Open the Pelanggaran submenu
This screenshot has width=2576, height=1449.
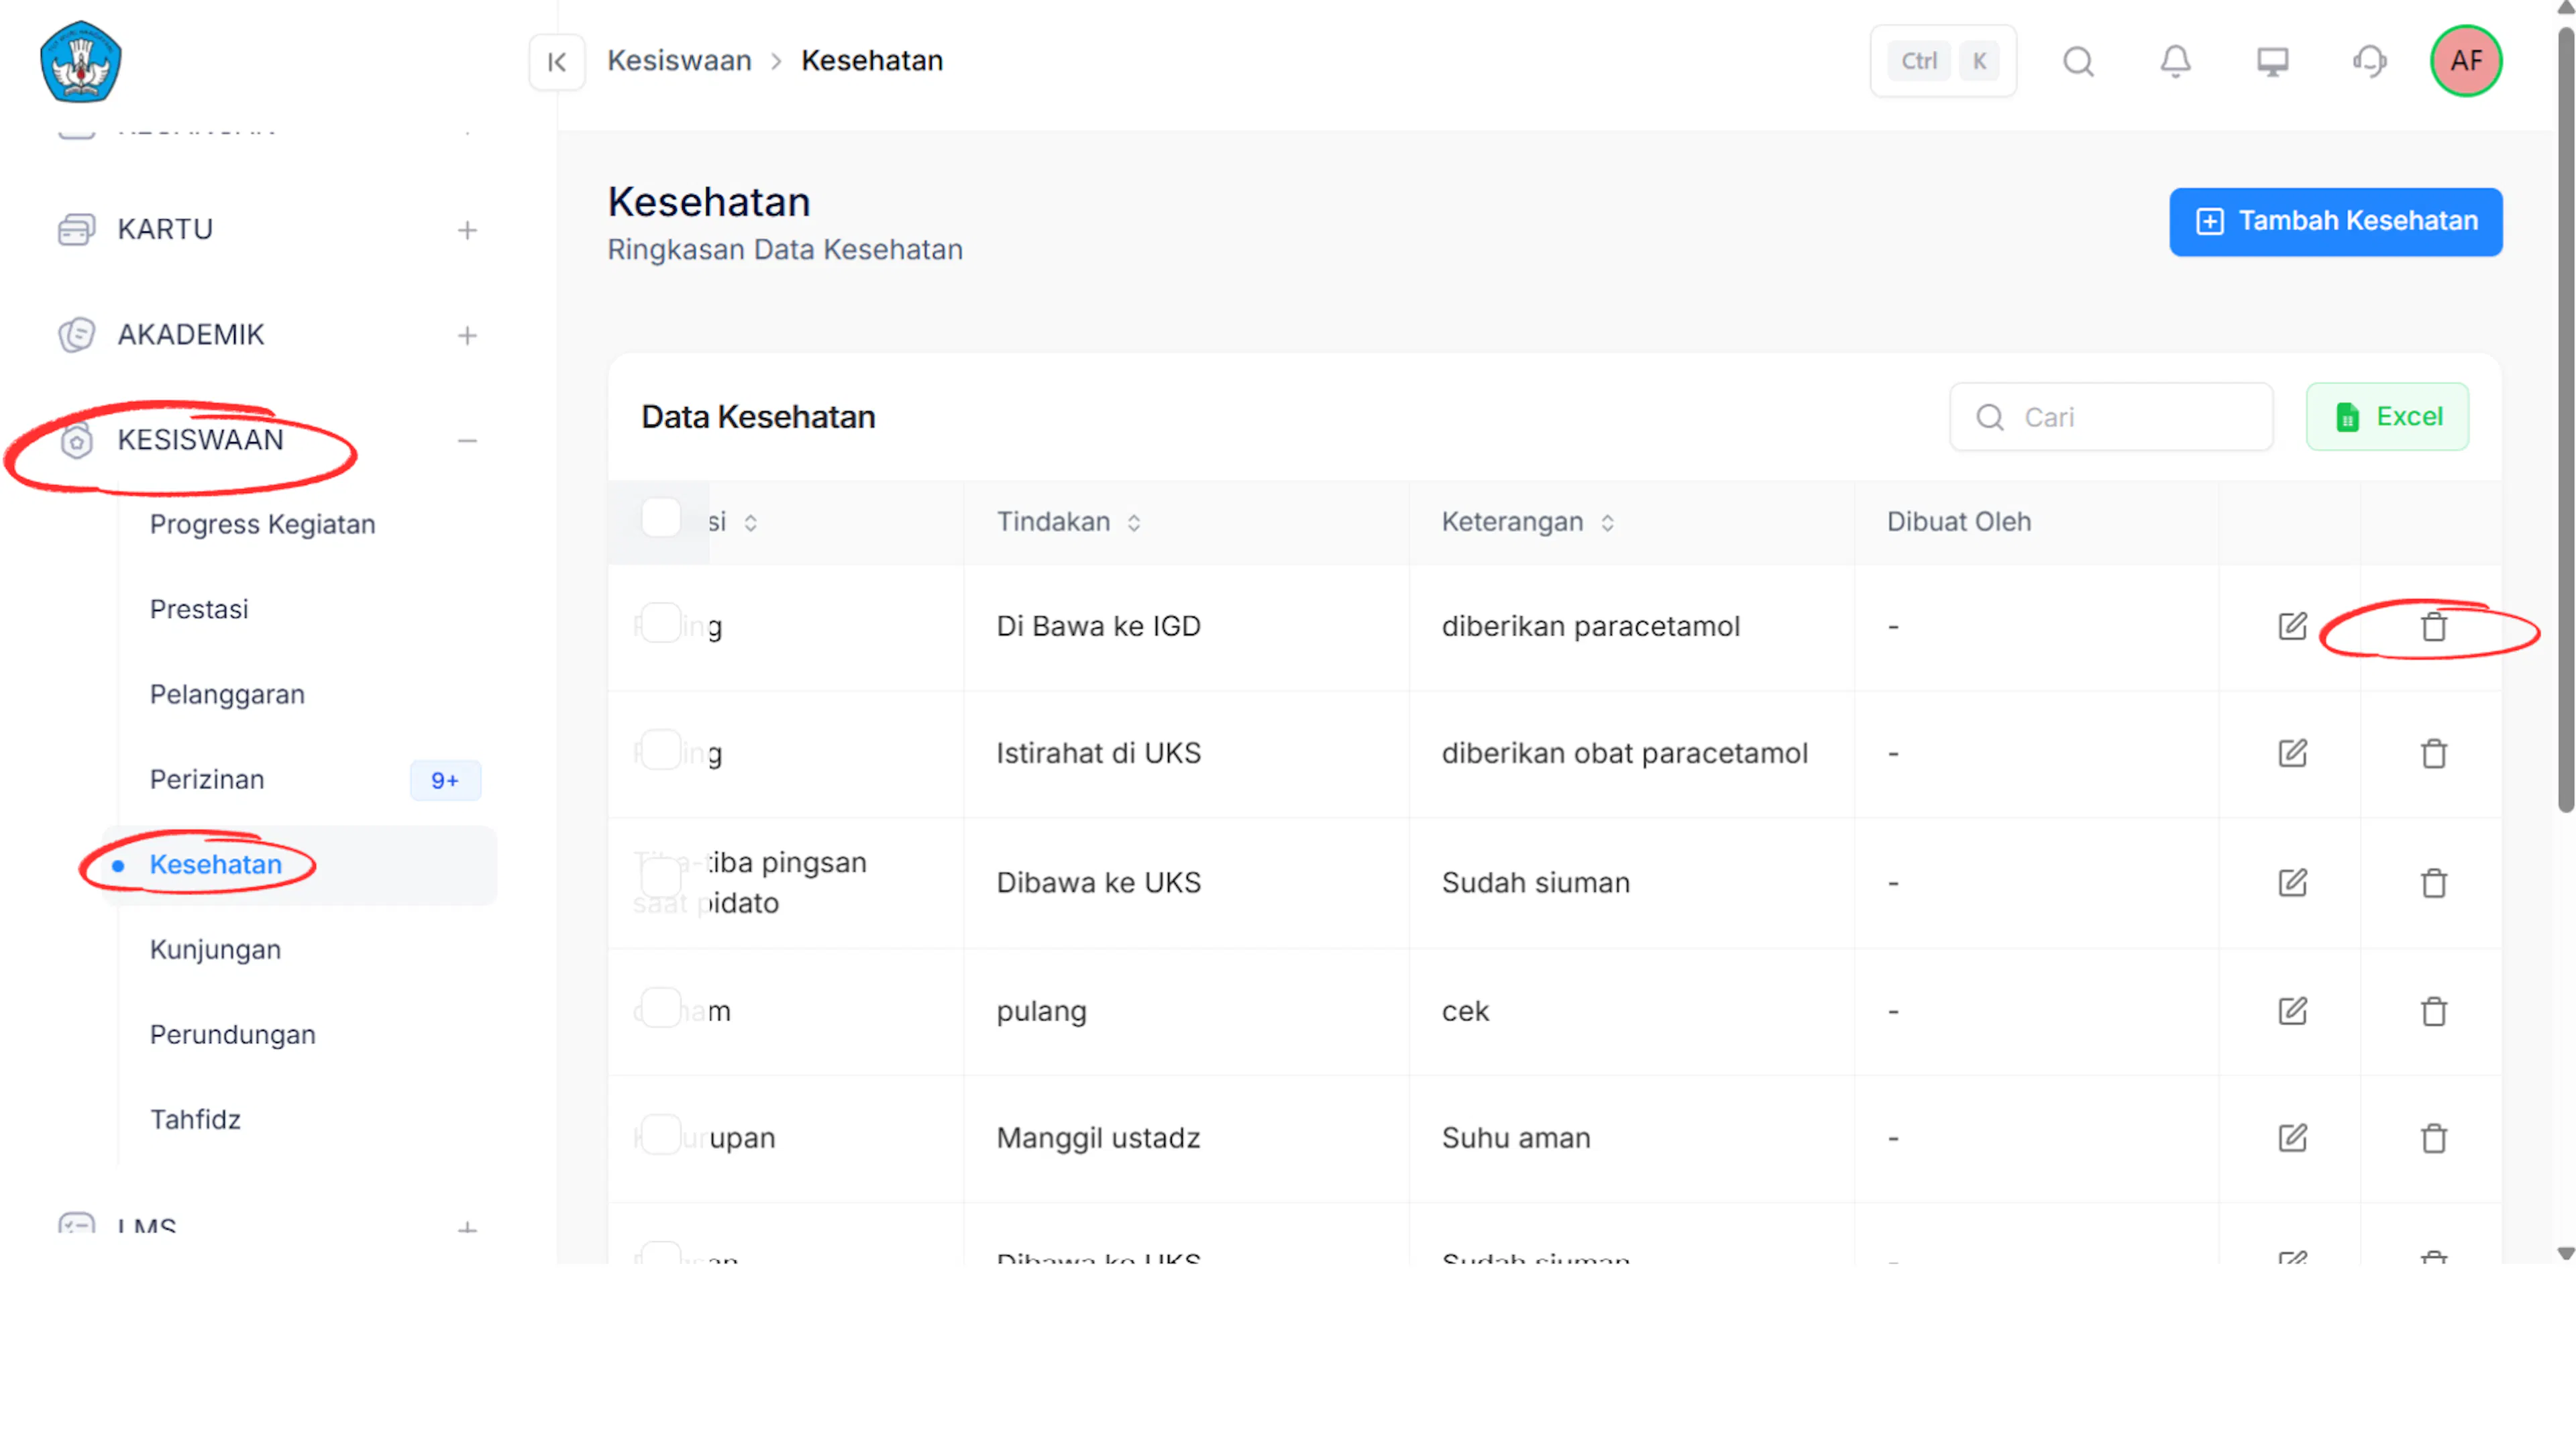(x=227, y=694)
